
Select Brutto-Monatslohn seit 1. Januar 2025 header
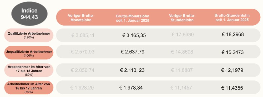(x=133, y=19)
